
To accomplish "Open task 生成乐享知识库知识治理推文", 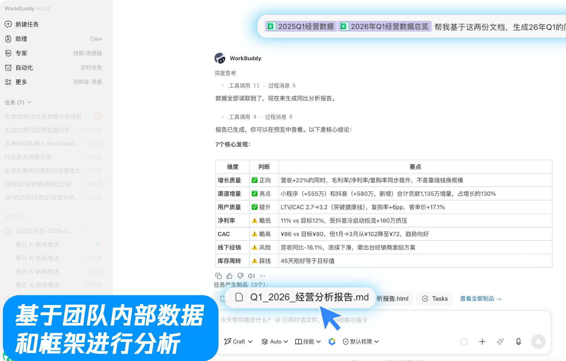I will [x=54, y=171].
